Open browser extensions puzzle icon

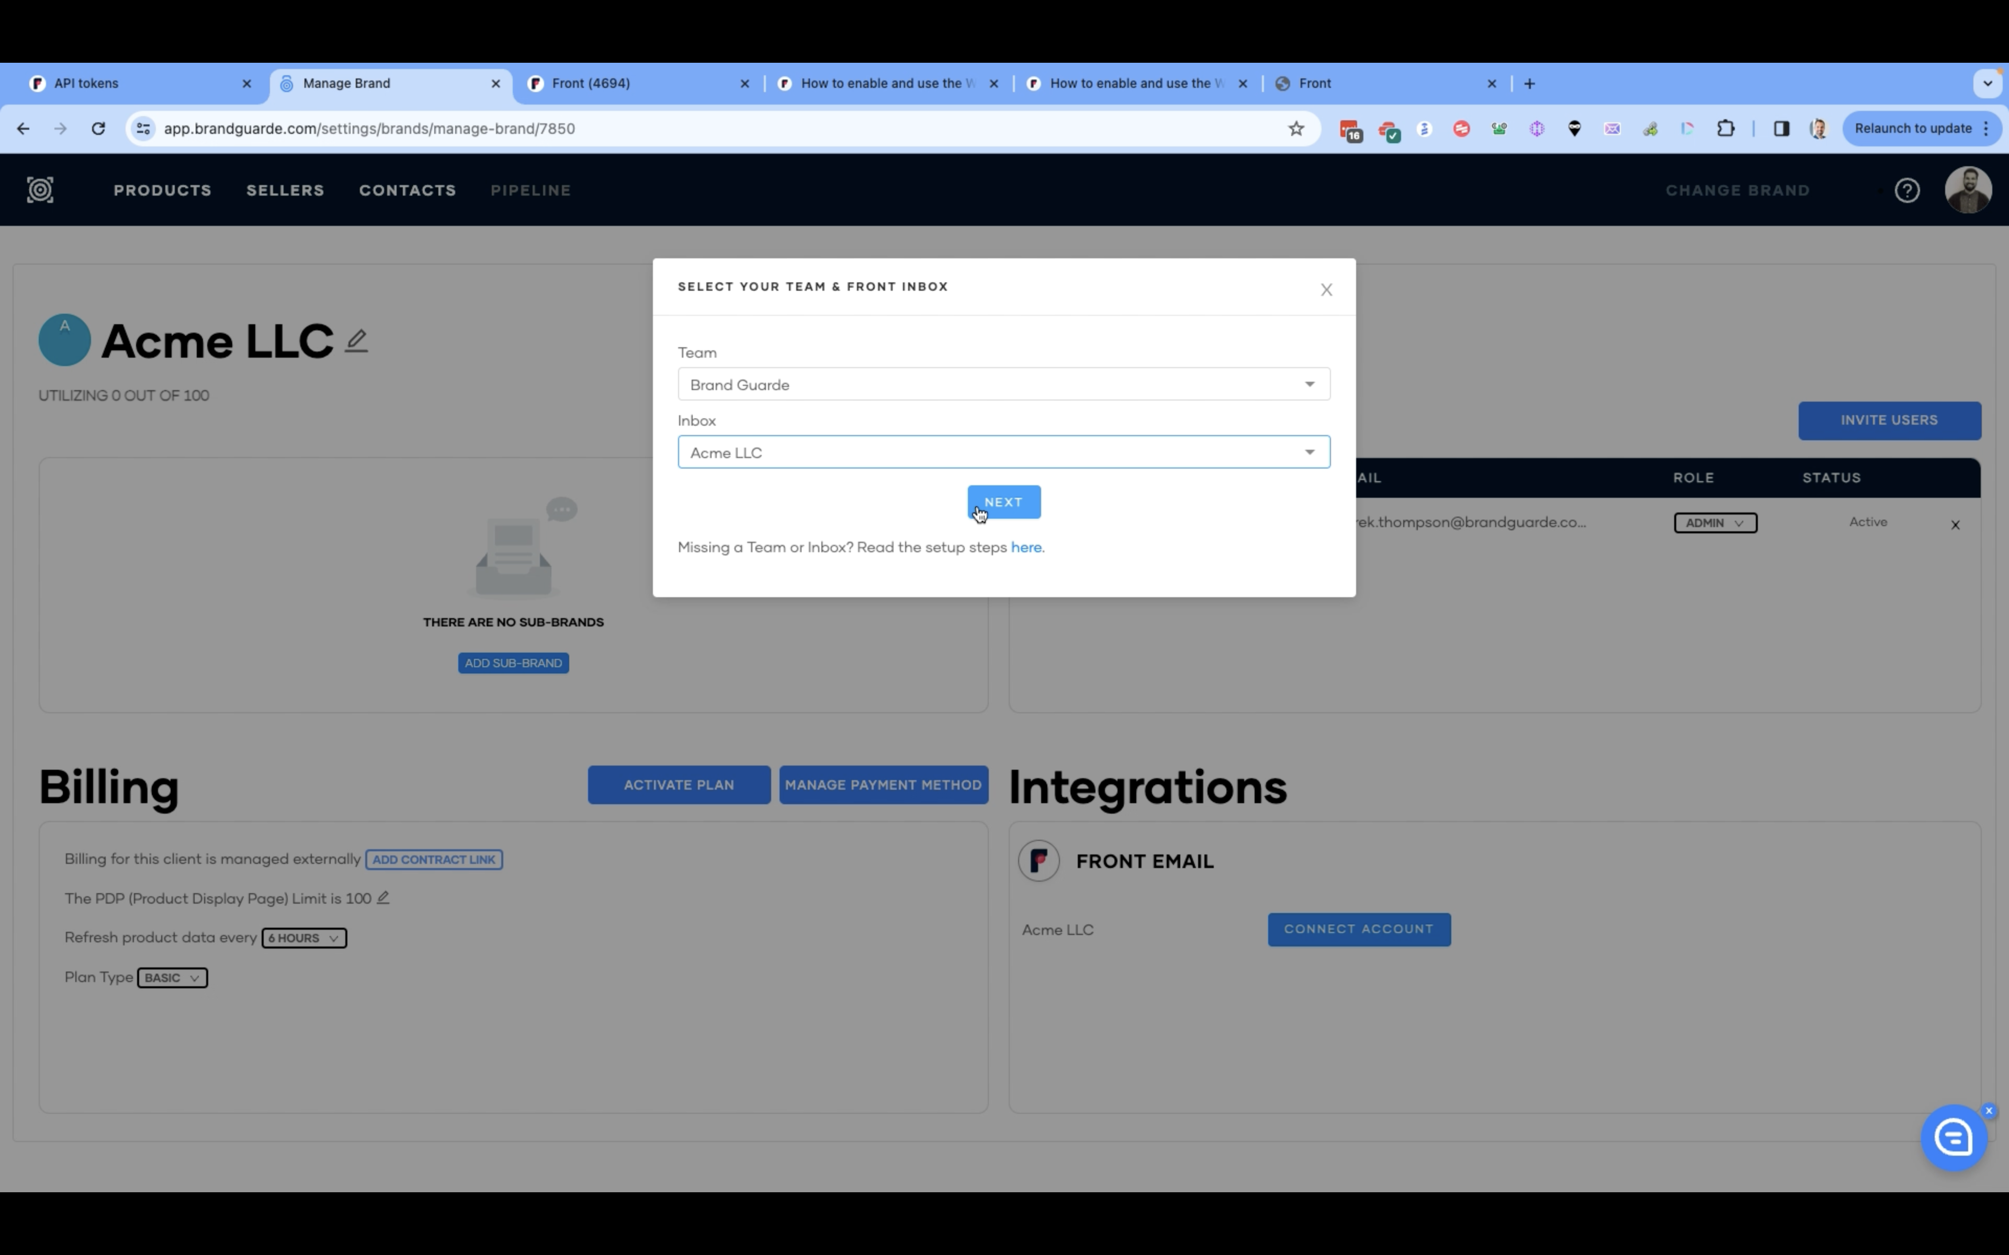1726,129
